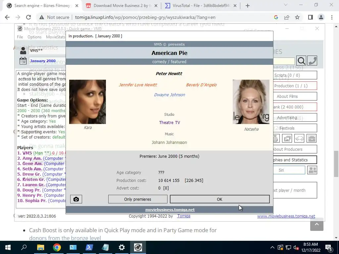Screen dimensions: 339x254
Task: Go back with Chrome's back arrow
Action: [7, 17]
